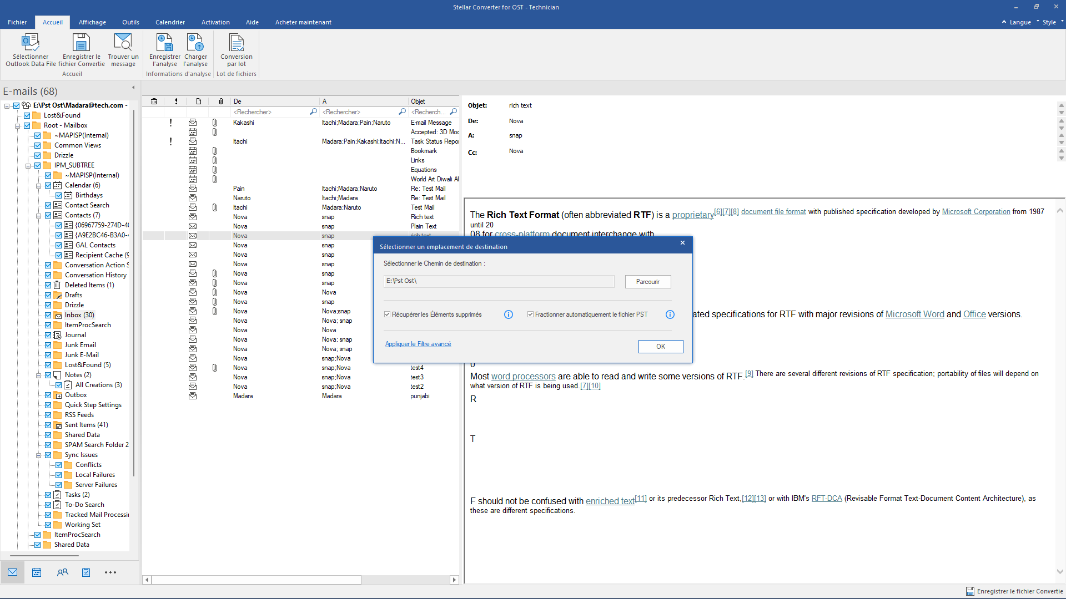The width and height of the screenshot is (1066, 599).
Task: Switch to Calendar view in bottom navigation
Action: 37,572
